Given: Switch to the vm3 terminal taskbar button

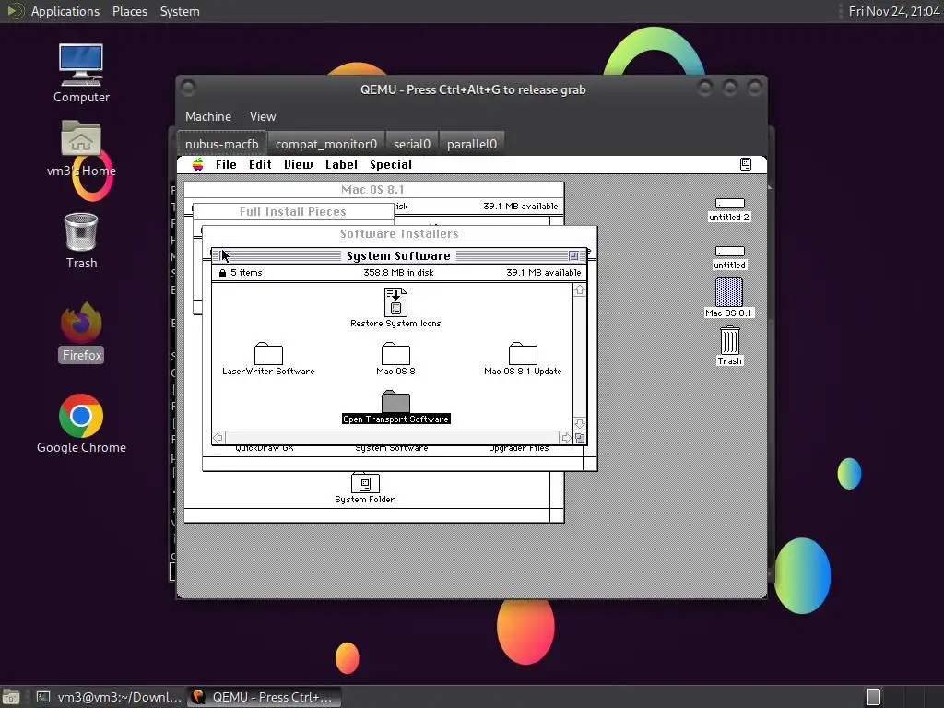Looking at the screenshot, I should tap(109, 697).
